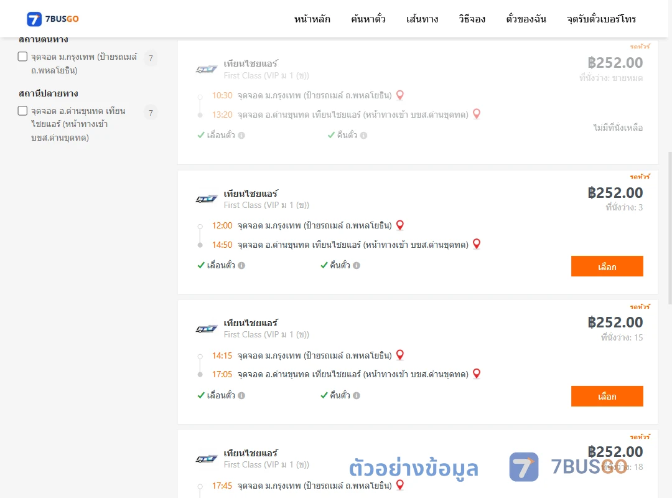Click คืนตั๋ว info icon on 12:00 trip
This screenshot has height=498, width=672.
357,266
